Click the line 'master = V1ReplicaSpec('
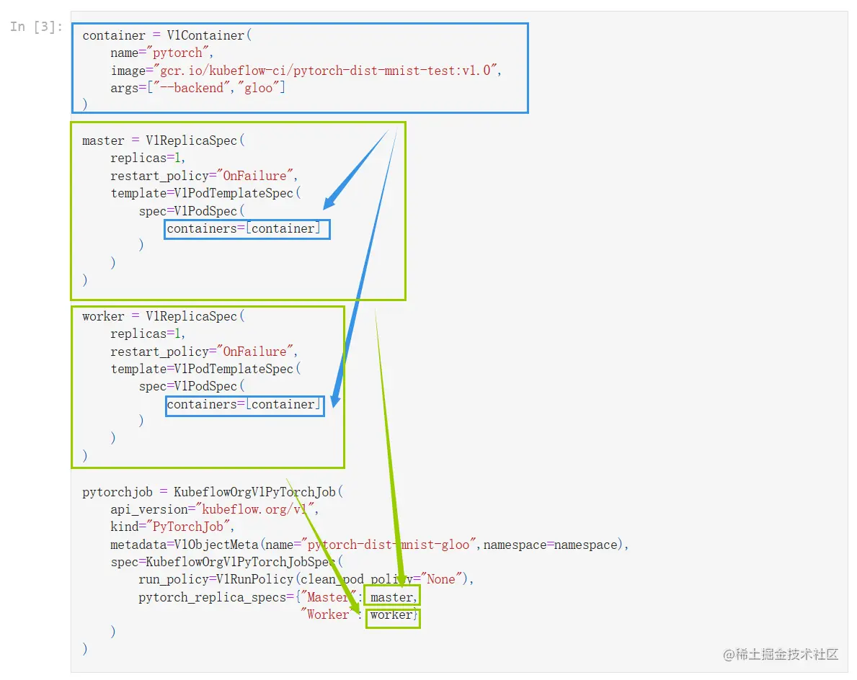 click(x=164, y=140)
